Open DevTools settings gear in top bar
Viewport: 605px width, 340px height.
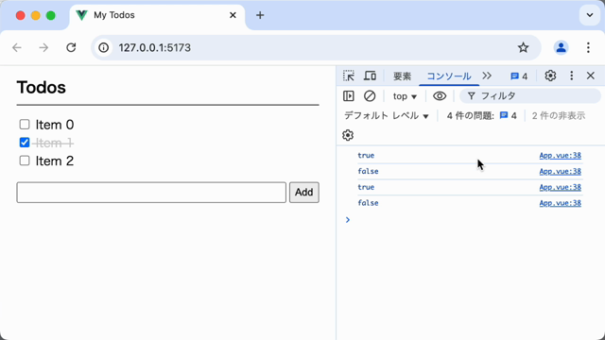pyautogui.click(x=550, y=76)
